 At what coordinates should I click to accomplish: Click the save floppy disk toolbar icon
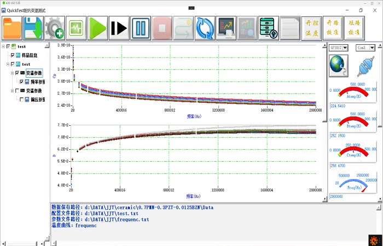[x=33, y=28]
